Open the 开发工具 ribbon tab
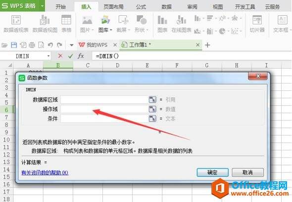Screen dimensions: 292x202 point(245,7)
